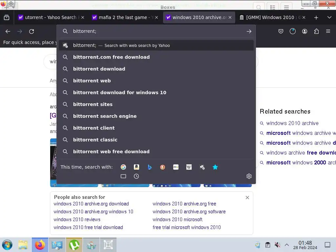Search history clock shortcut icon
This screenshot has width=336, height=252.
pyautogui.click(x=136, y=176)
